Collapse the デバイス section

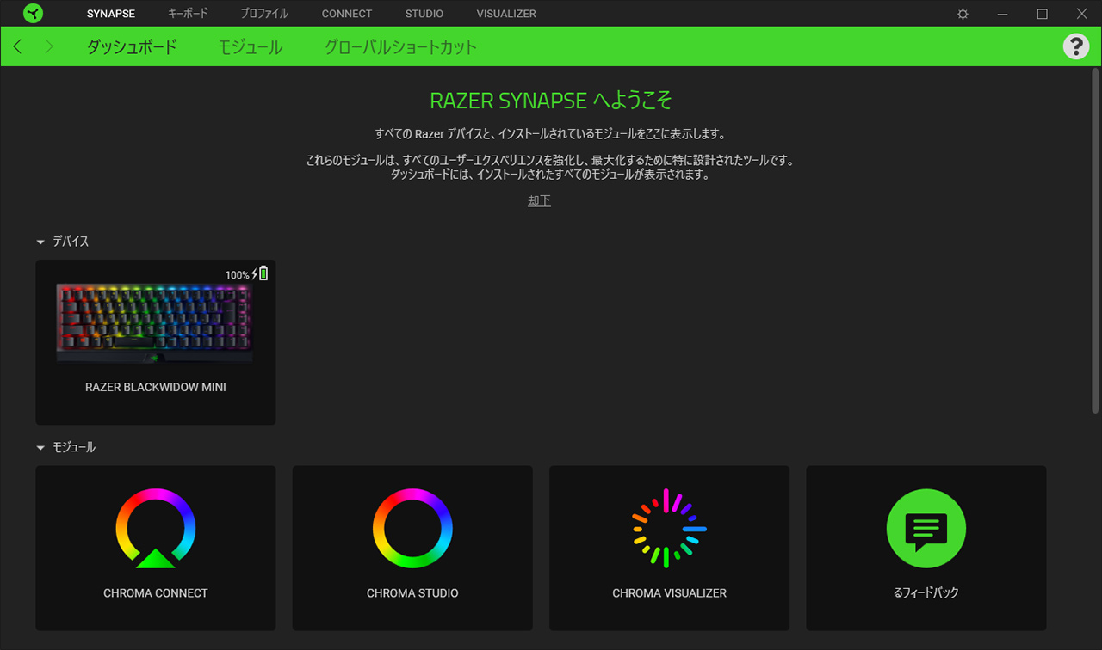40,242
